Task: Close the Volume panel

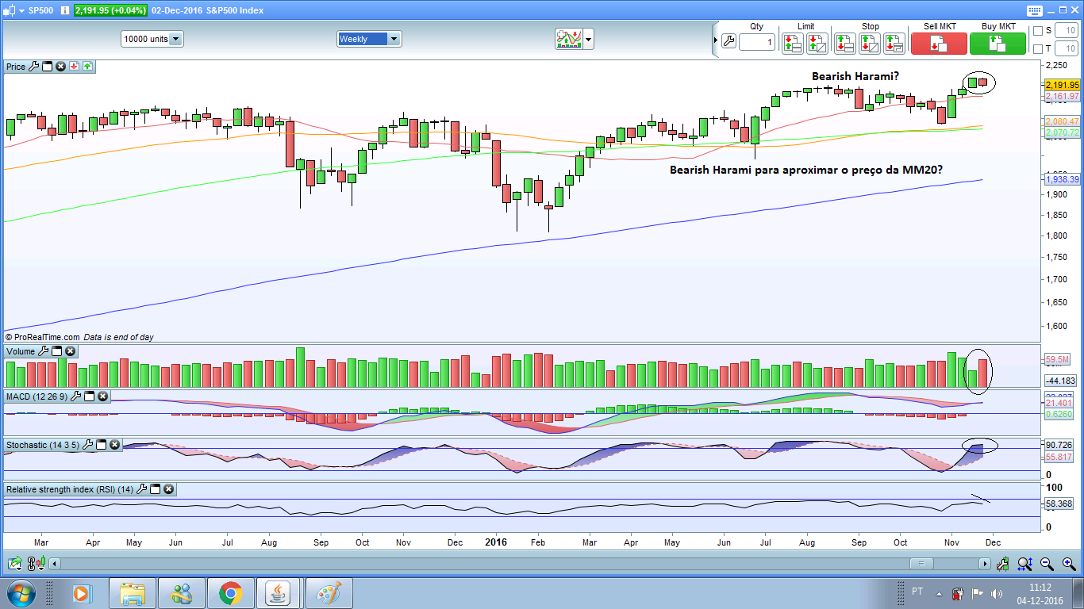Action: (x=70, y=351)
